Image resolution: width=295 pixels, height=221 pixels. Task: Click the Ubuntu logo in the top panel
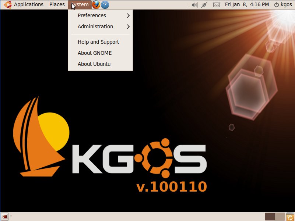7,5
